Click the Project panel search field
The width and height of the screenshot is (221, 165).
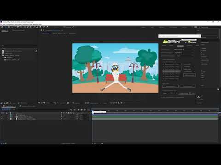19,49
